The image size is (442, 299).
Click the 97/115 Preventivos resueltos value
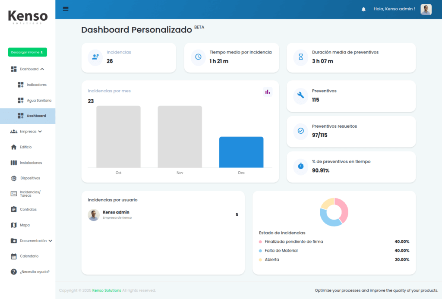(320, 135)
